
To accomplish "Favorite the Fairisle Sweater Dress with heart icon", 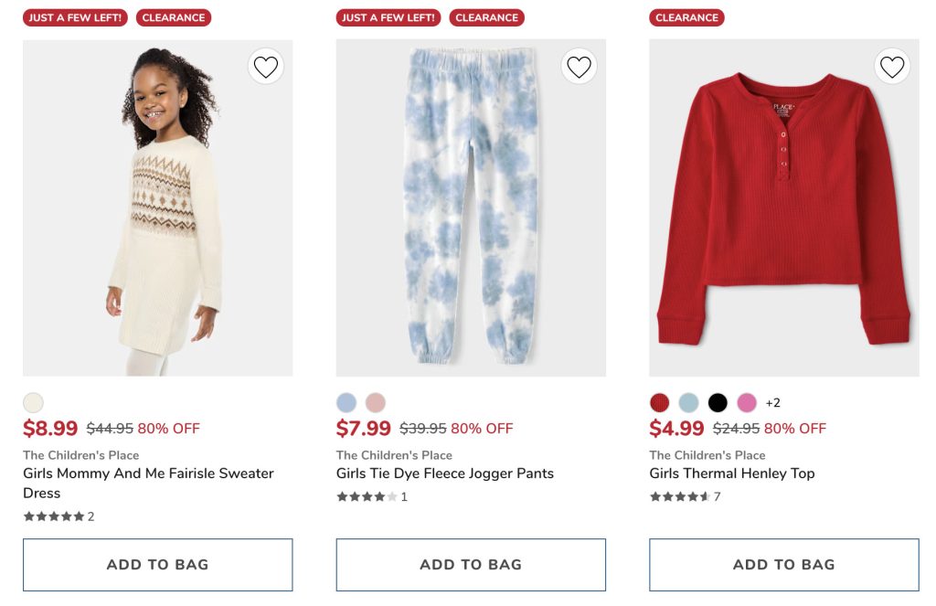I will (x=265, y=67).
